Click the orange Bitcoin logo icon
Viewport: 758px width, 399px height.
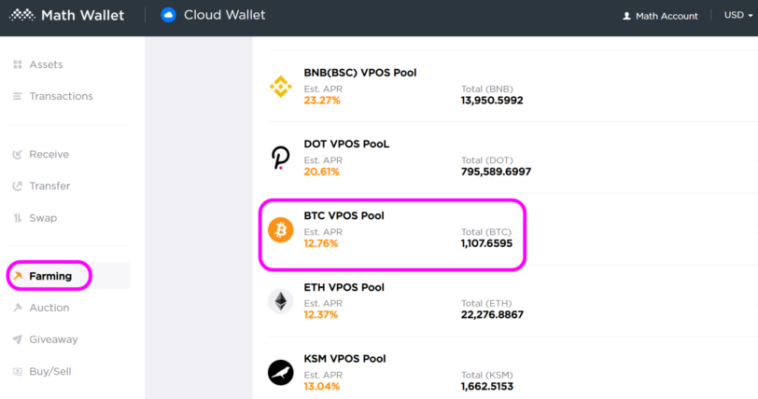coord(280,230)
